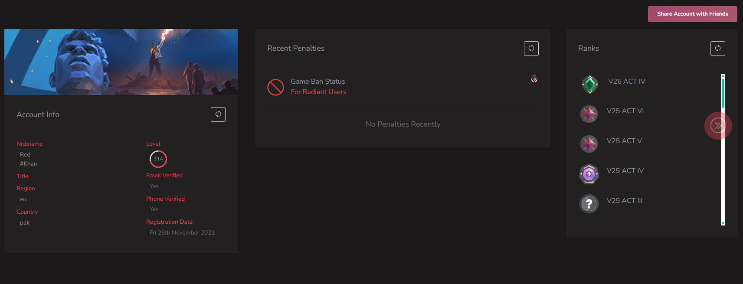The height and width of the screenshot is (284, 743).
Task: Refresh the Recent Penalties panel
Action: 531,49
